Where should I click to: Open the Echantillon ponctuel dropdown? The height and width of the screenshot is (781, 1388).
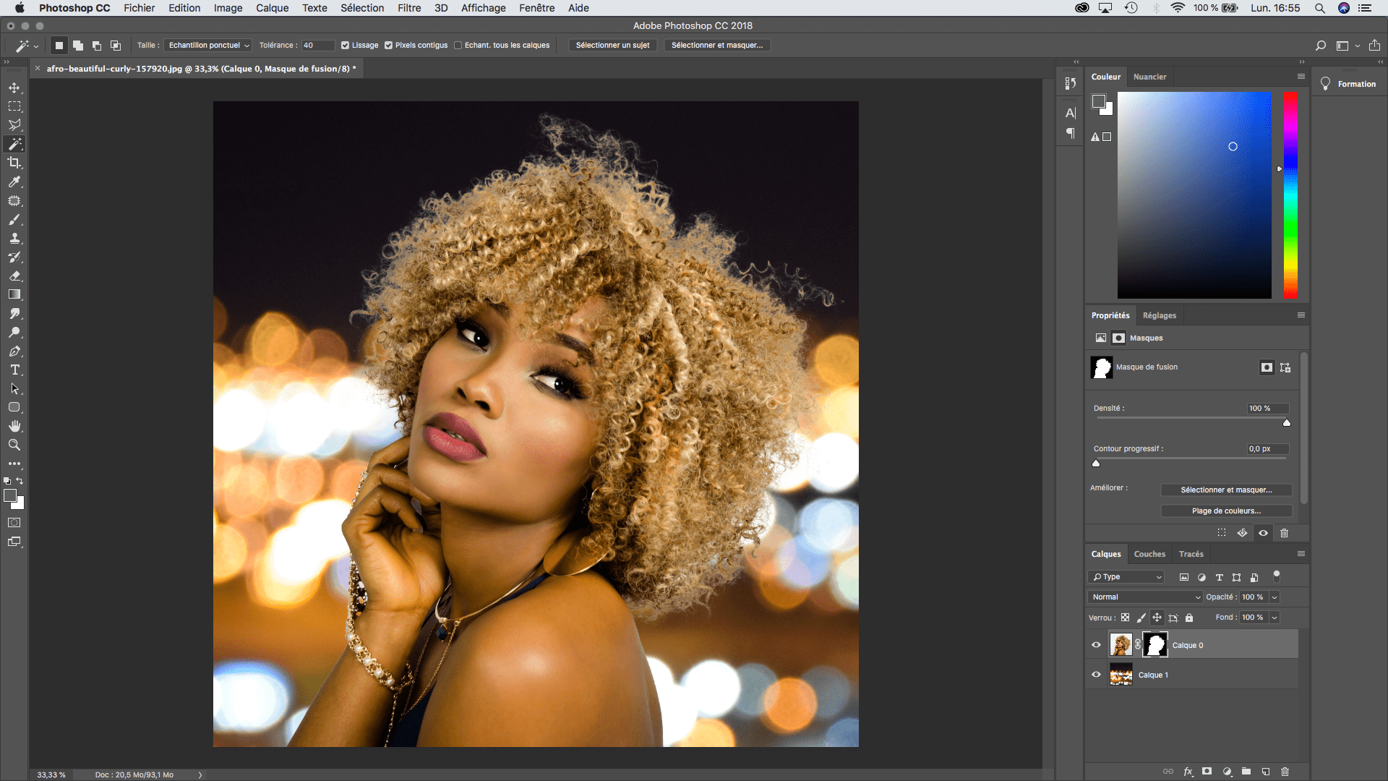tap(208, 45)
